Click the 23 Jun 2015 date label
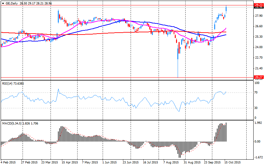This screenshot has height=165, width=266. [x=131, y=162]
